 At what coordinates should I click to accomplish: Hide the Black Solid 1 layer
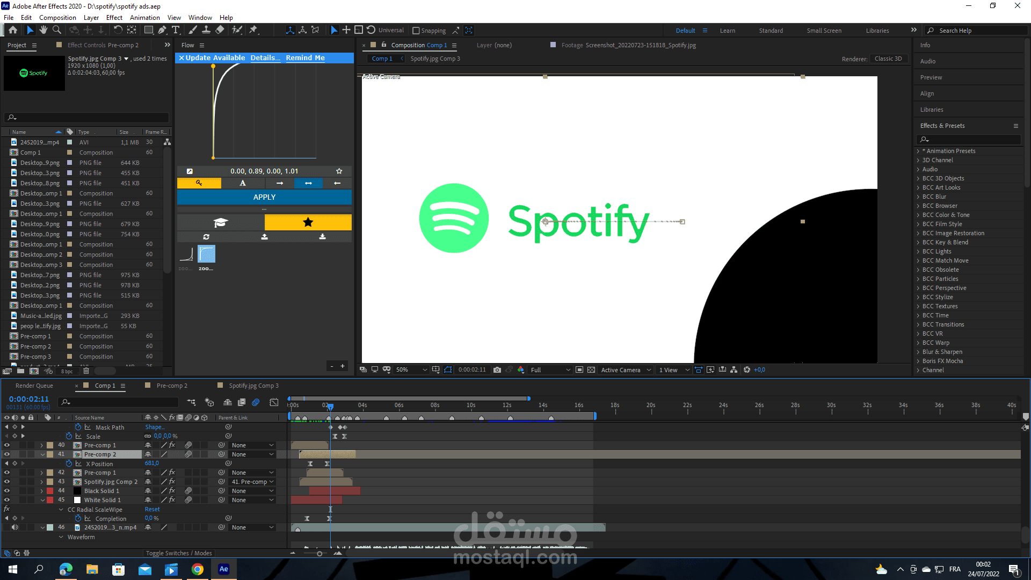7,491
